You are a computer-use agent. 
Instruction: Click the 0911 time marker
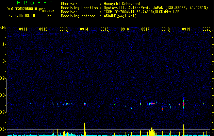[x=23, y=29]
